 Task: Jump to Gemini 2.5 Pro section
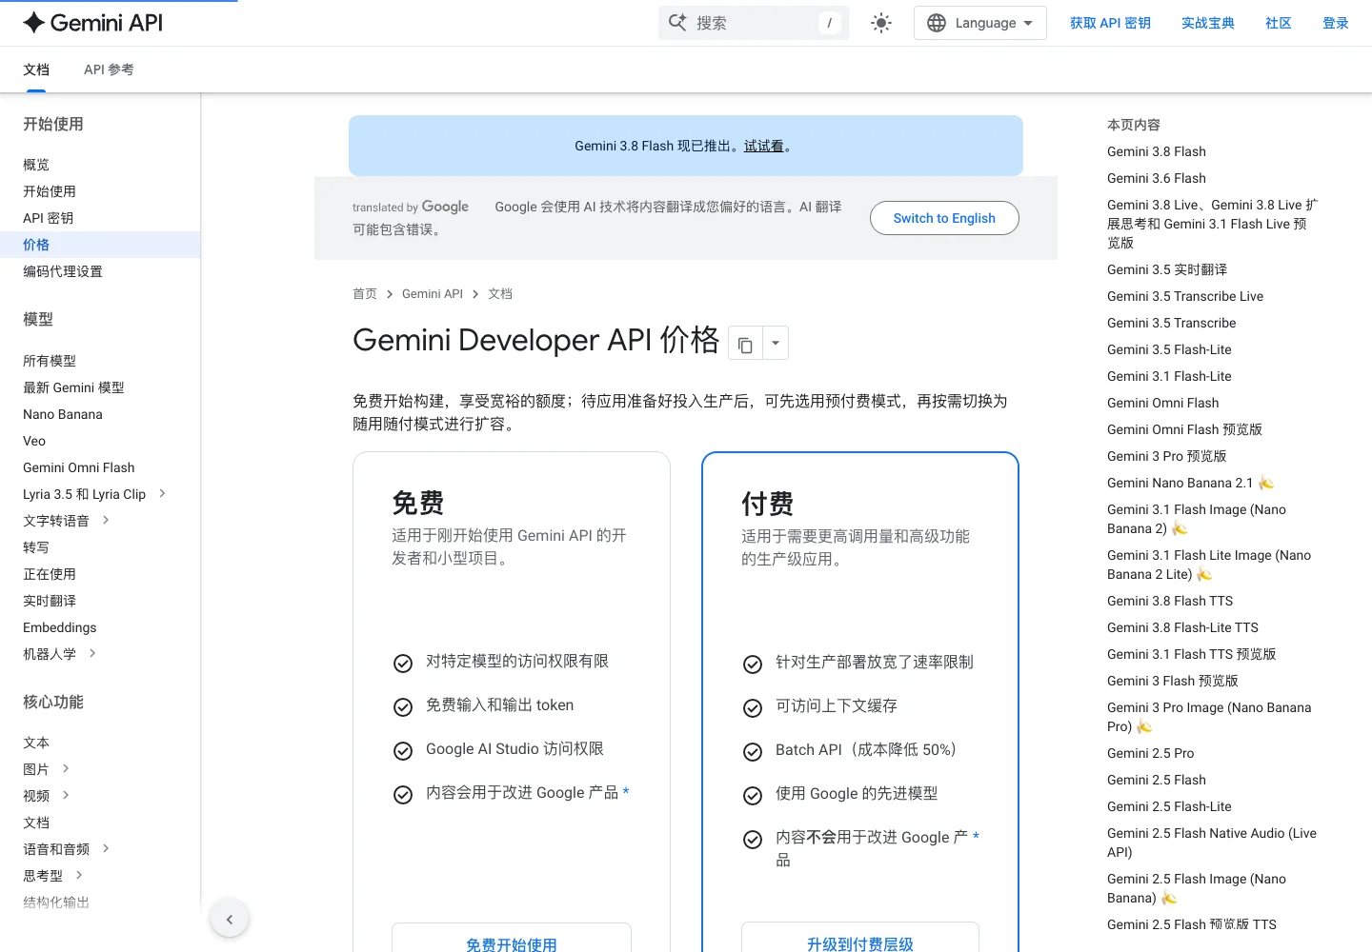[x=1150, y=753]
